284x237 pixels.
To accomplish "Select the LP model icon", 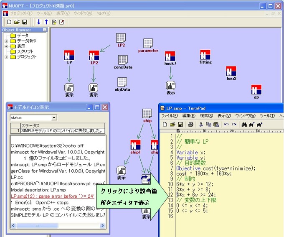I will [69, 55].
